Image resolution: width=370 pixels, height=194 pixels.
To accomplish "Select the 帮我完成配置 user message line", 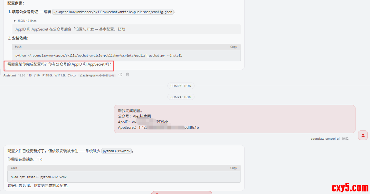I will [x=130, y=111].
